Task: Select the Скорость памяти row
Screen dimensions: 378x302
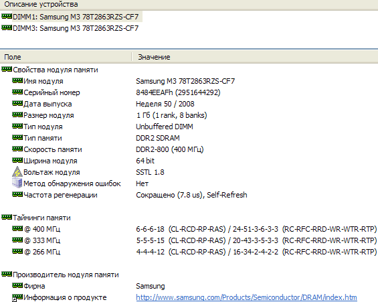Action: coord(189,149)
